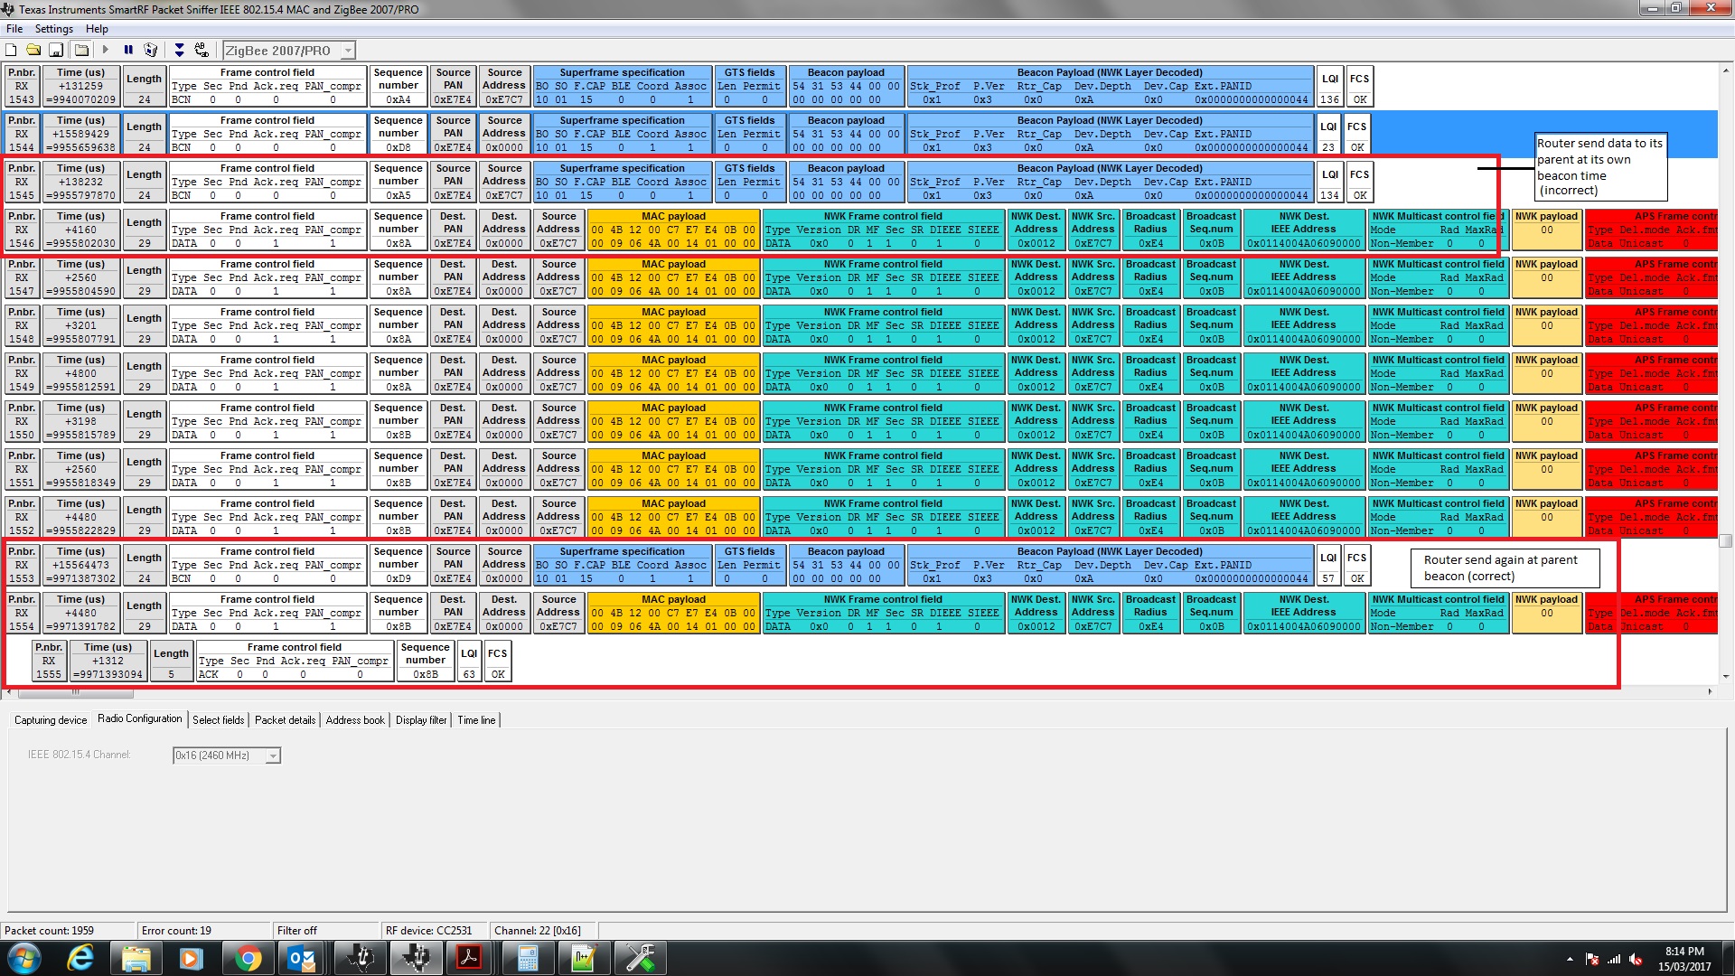Open the Address book tab

tap(355, 720)
